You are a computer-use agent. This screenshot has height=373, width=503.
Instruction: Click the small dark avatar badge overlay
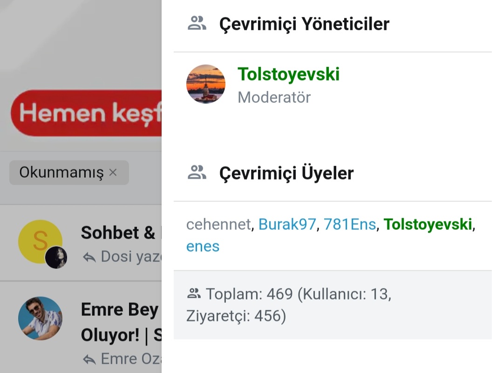click(56, 257)
